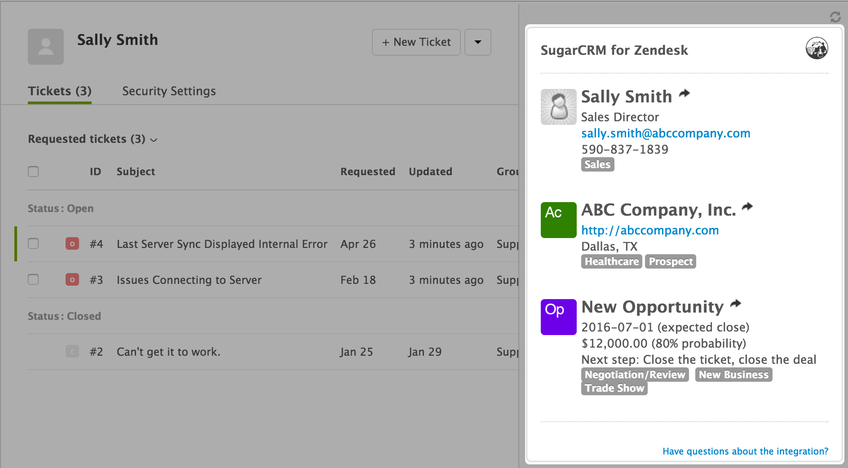This screenshot has width=848, height=468.
Task: Click the Sally Smith name in SugarCRM panel
Action: [627, 97]
